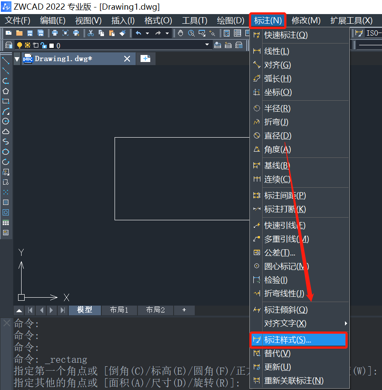
Task: Choose 标注样式(S)... from the menu
Action: 299,340
